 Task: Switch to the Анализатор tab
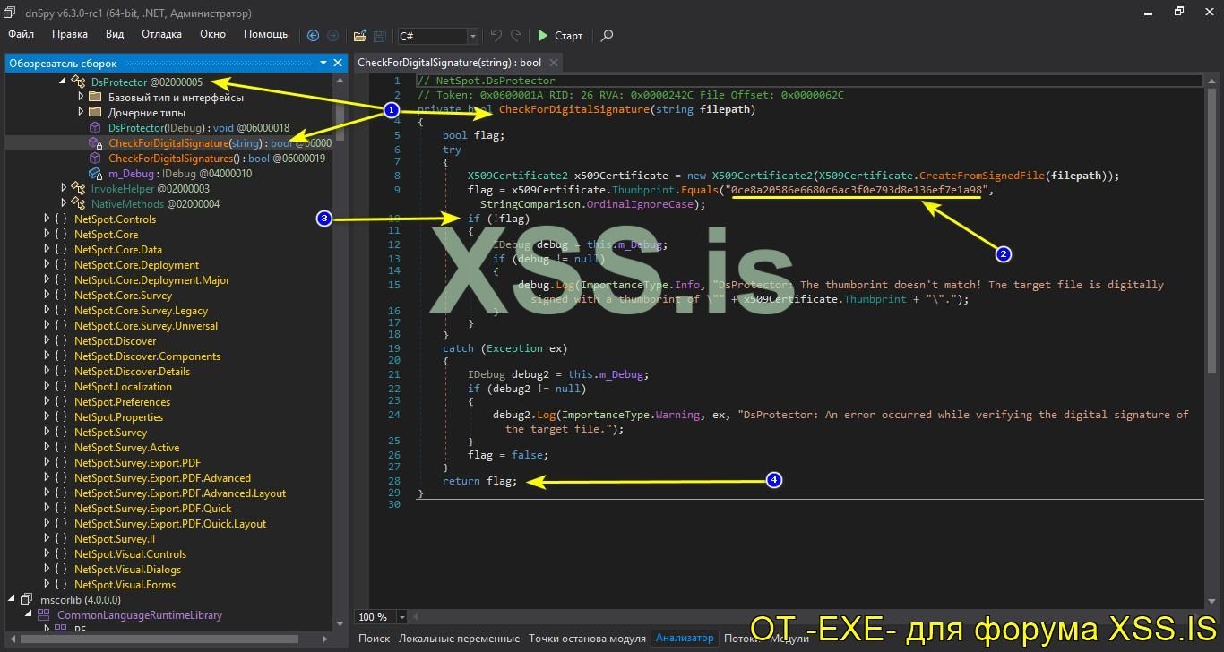[x=685, y=639]
